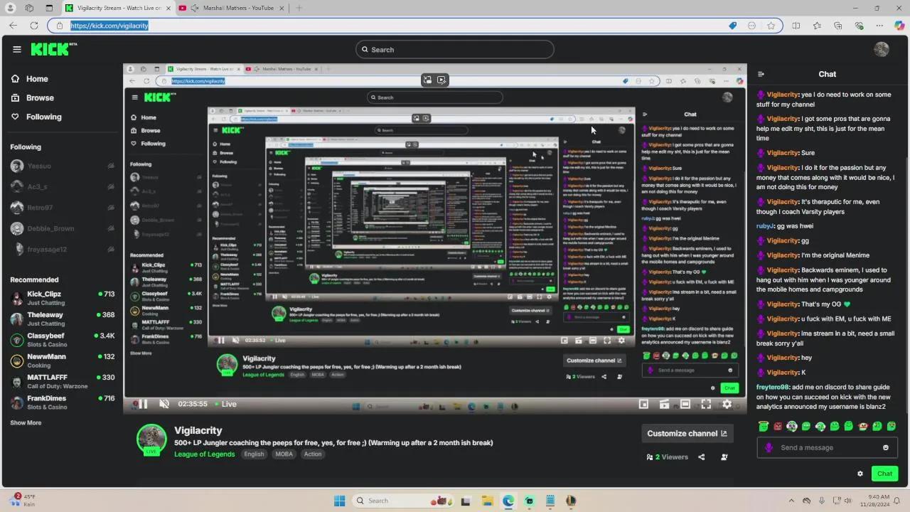The height and width of the screenshot is (512, 910).
Task: Go to Home in the sidebar
Action: 30,79
